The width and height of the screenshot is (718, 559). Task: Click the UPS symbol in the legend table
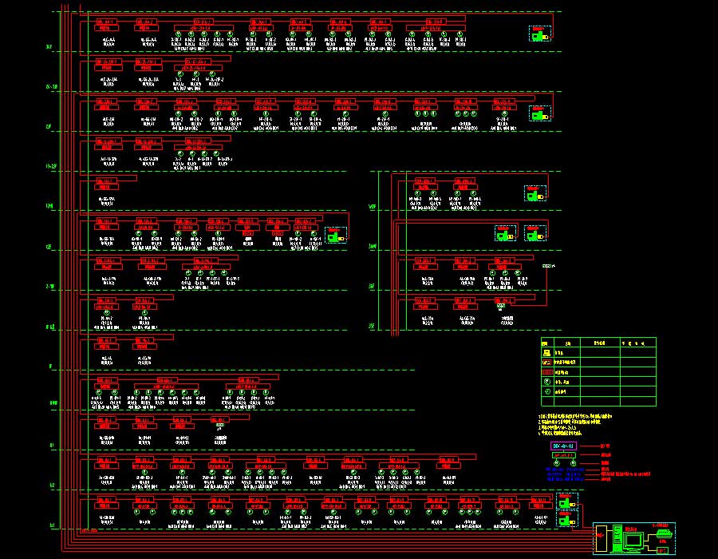(546, 363)
